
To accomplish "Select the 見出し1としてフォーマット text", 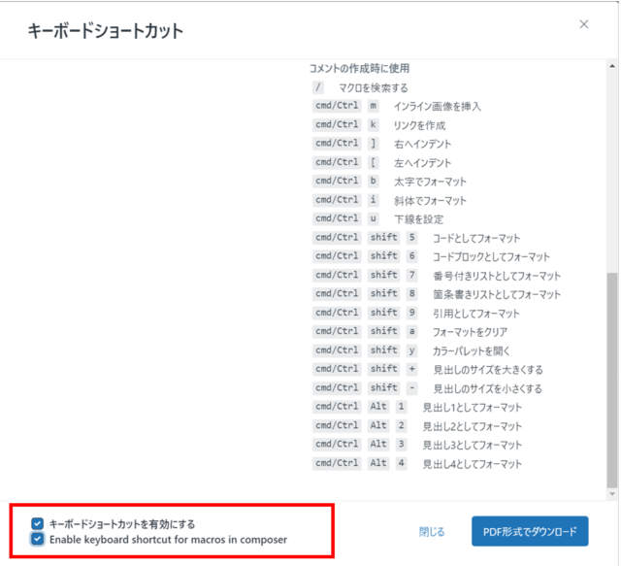I will (473, 407).
